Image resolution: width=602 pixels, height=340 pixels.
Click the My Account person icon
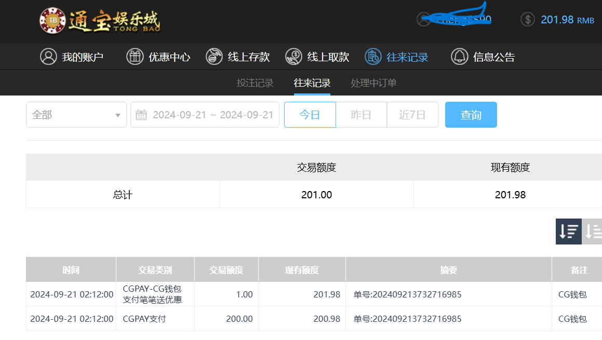(48, 57)
